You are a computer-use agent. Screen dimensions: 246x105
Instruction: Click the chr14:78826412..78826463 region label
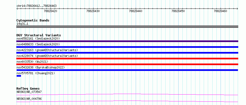pos(36,6)
